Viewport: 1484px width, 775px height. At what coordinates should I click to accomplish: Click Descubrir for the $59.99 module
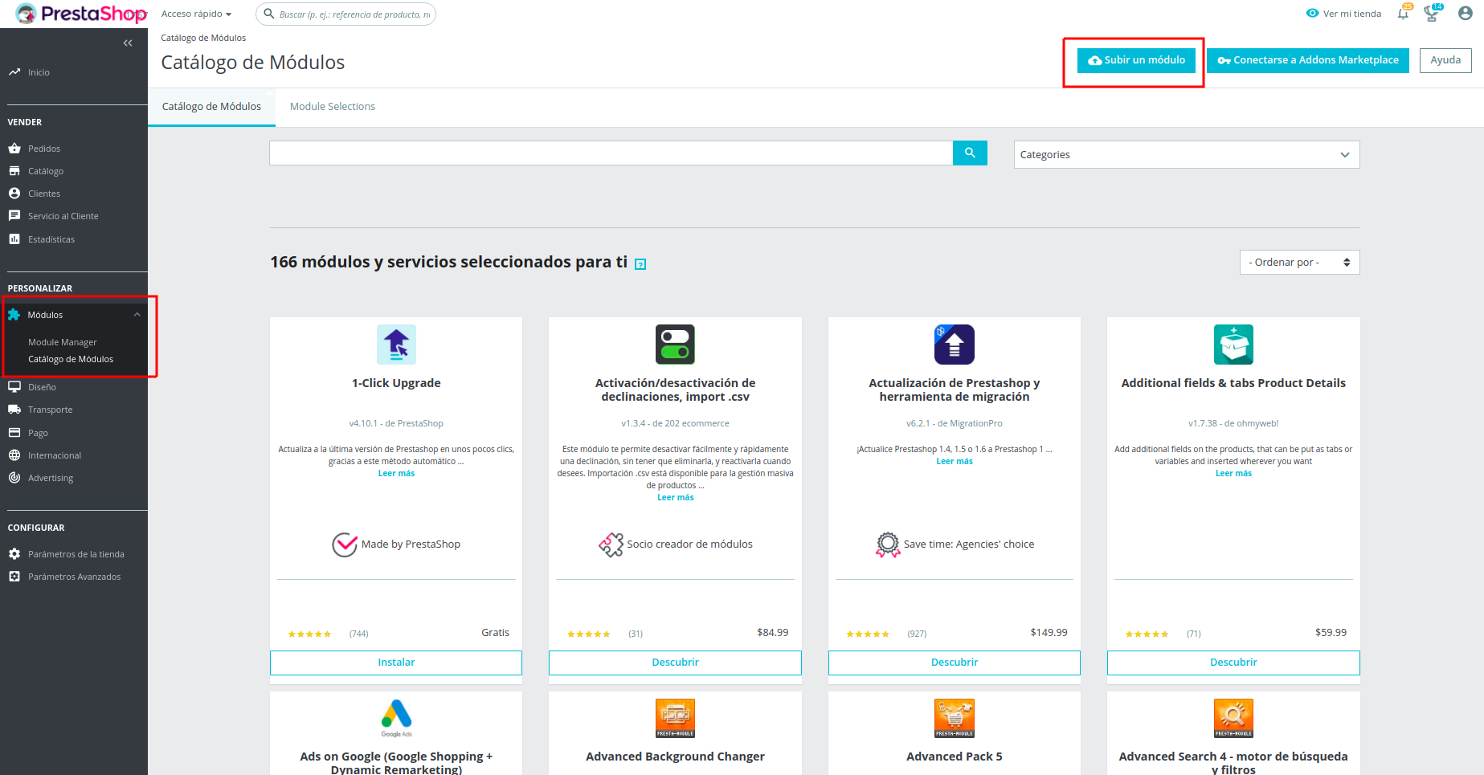pos(1233,663)
